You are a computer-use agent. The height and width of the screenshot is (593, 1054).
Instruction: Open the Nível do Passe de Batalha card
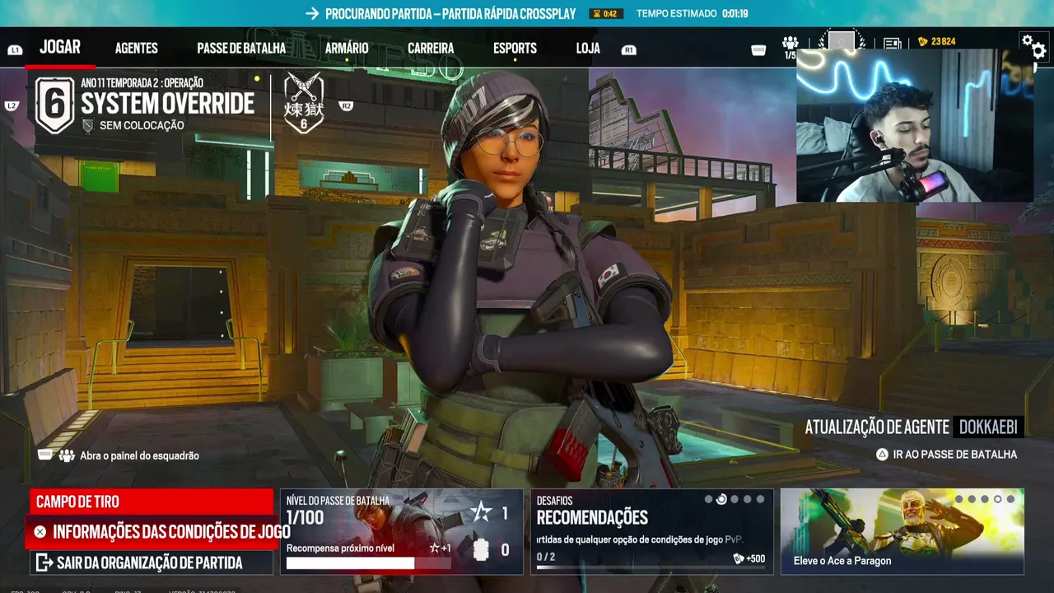[x=402, y=531]
